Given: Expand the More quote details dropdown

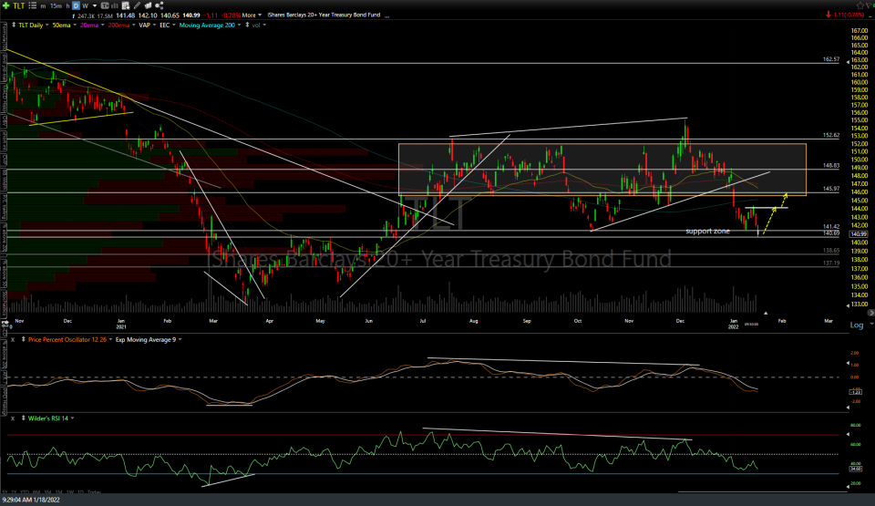Looking at the screenshot, I should (x=260, y=15).
